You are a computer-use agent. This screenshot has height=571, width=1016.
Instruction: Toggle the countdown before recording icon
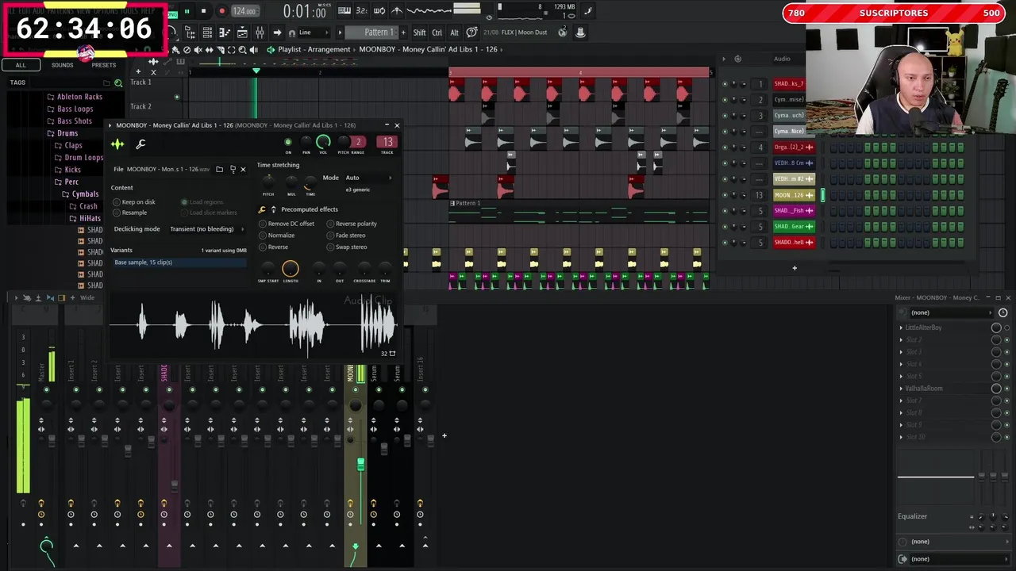point(362,11)
